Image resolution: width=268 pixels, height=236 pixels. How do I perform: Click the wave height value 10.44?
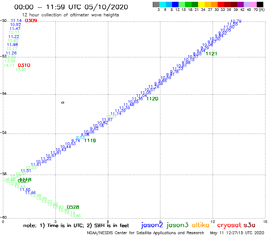click(66, 147)
